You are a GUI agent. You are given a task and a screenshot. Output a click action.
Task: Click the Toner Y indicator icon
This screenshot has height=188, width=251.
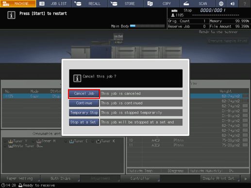[x=11, y=141]
